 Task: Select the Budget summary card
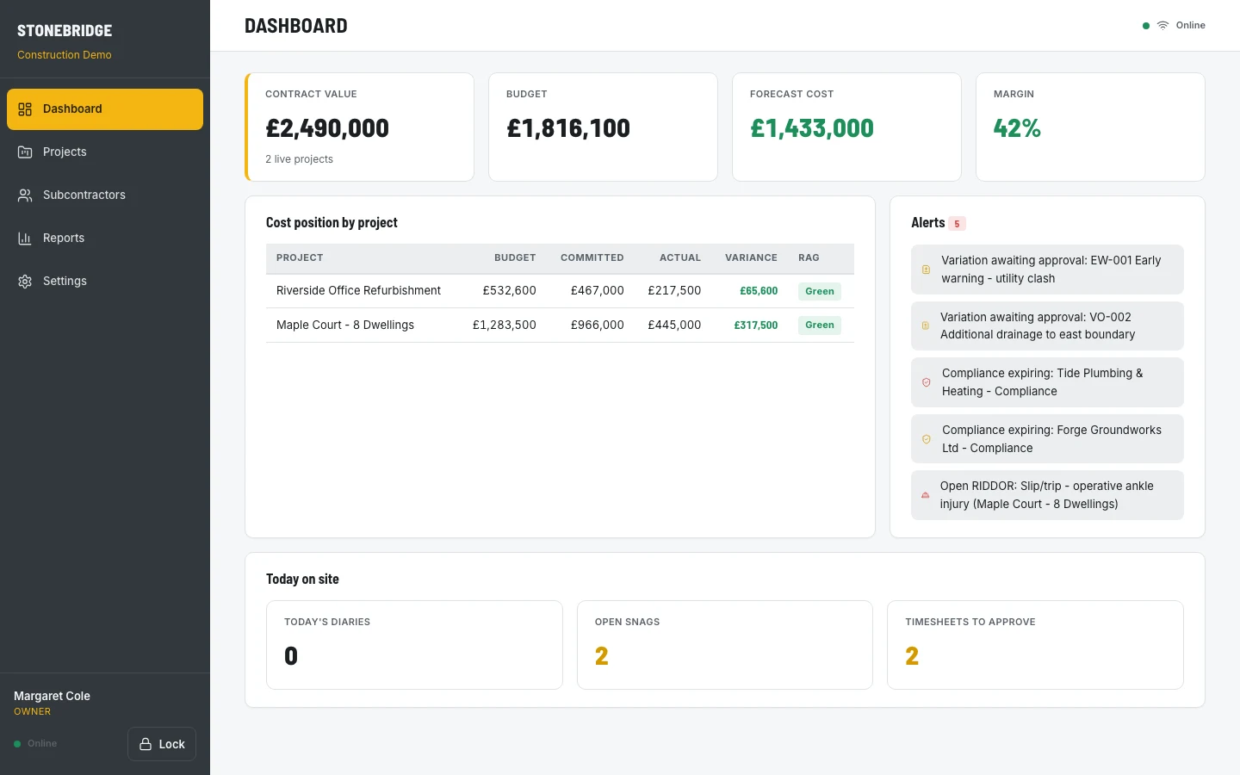click(603, 127)
